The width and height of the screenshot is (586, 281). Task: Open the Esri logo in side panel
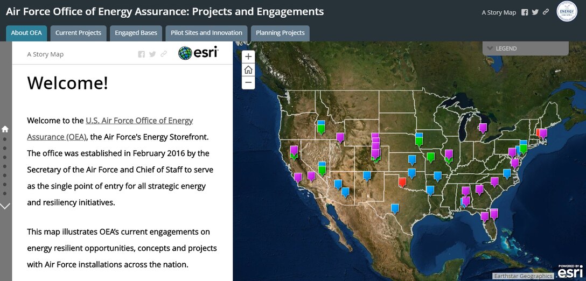point(198,53)
